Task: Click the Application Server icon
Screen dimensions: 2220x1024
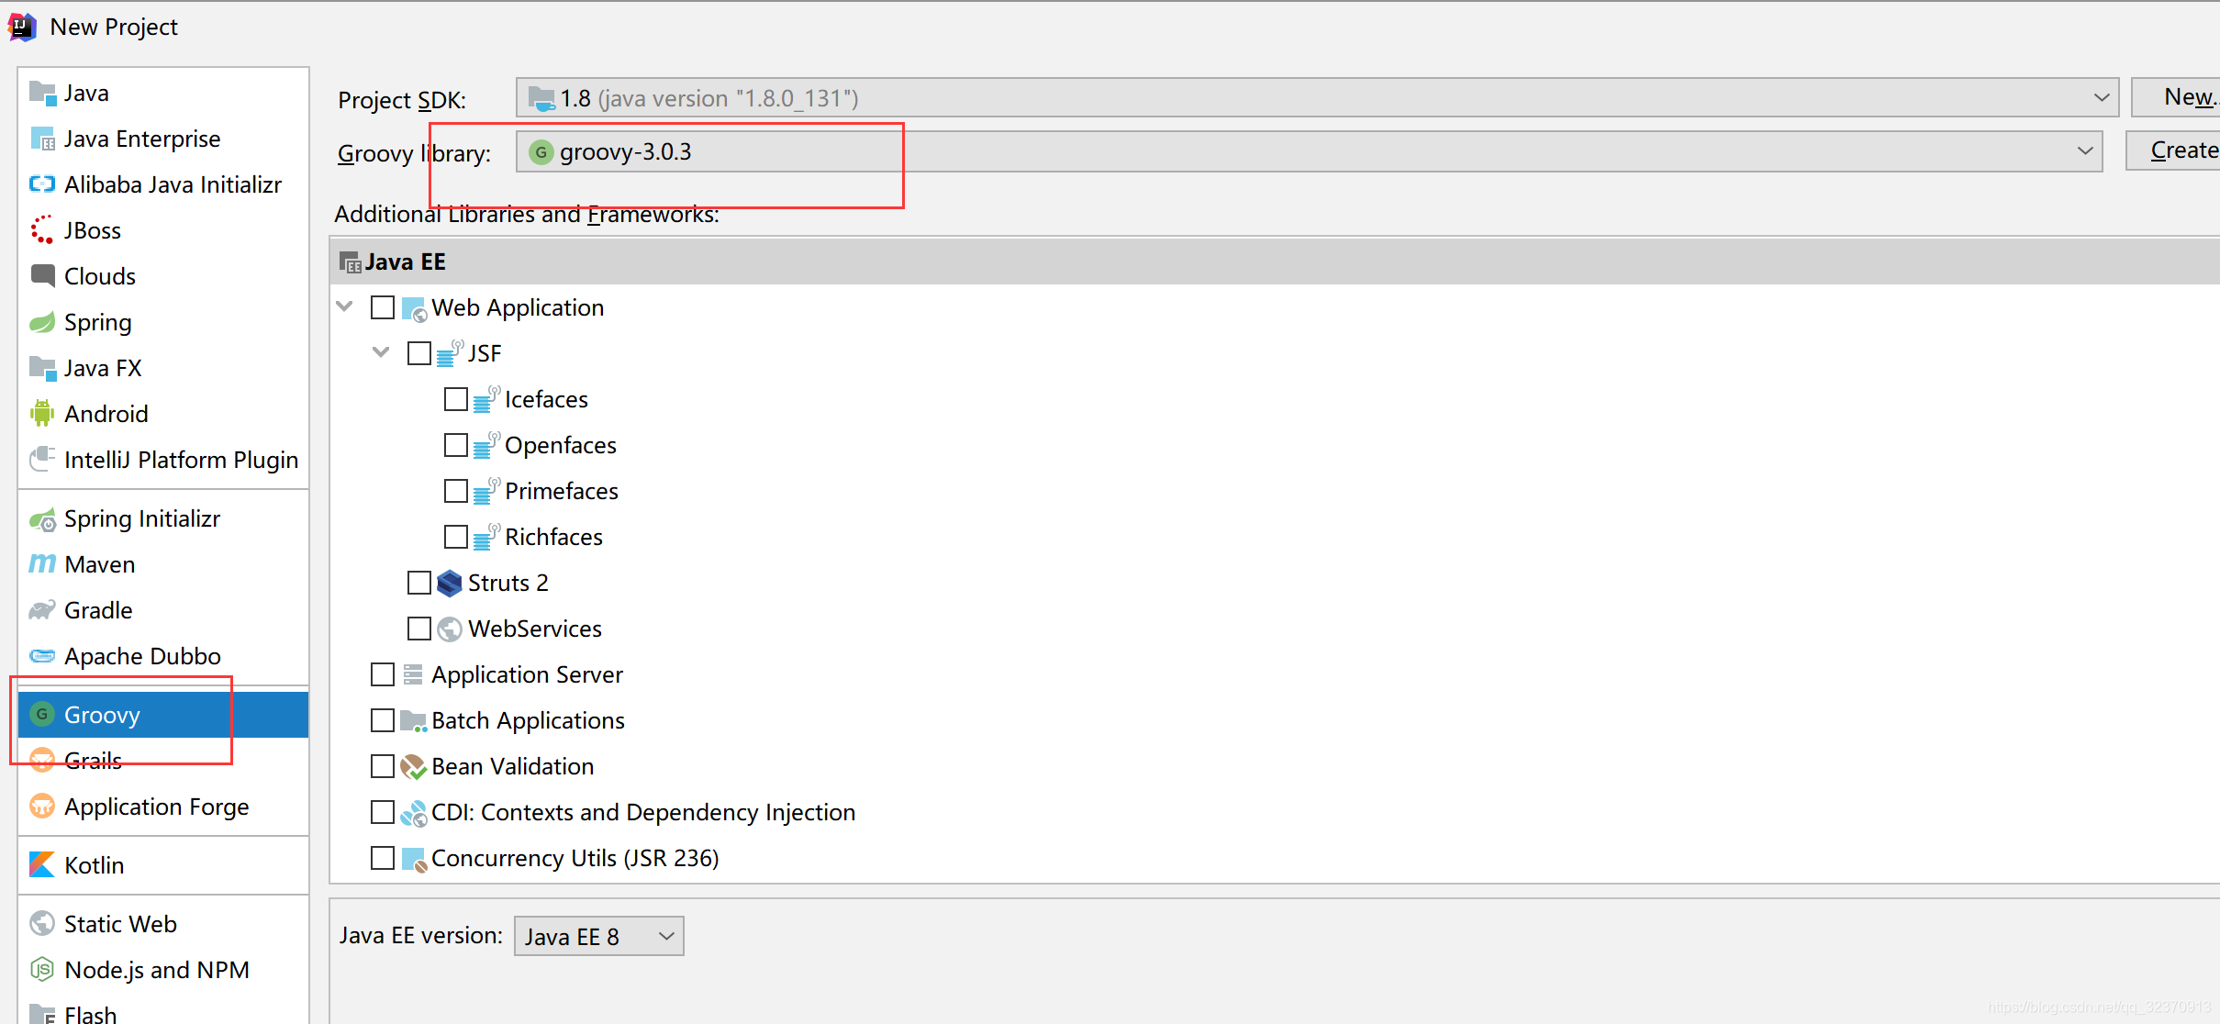Action: point(413,674)
